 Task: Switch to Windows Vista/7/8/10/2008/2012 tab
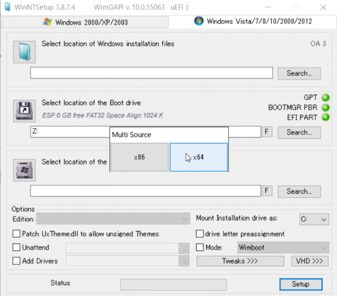(x=252, y=21)
